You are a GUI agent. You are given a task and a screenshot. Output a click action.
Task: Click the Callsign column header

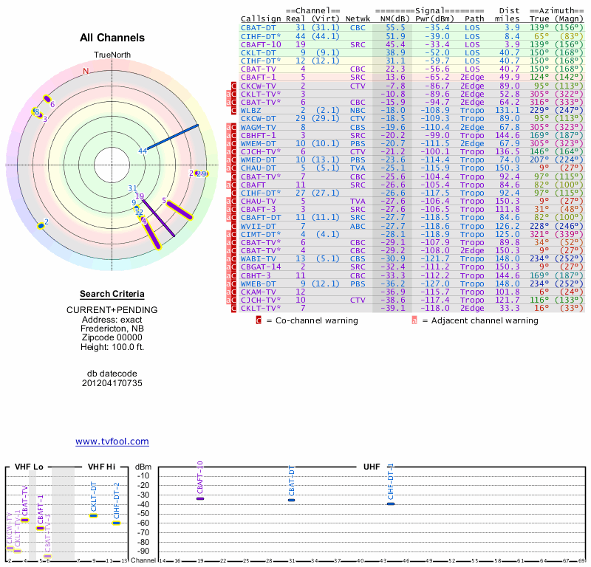pyautogui.click(x=261, y=18)
